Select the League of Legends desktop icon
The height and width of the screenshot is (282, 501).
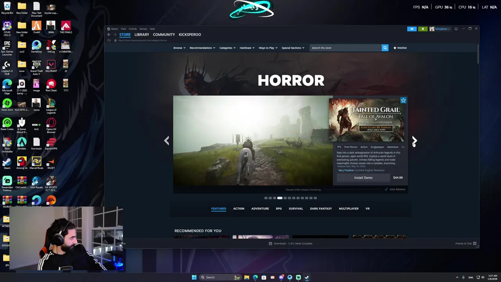coord(51,106)
